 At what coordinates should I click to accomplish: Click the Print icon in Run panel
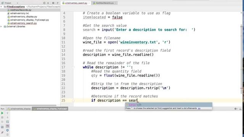coord(8,131)
